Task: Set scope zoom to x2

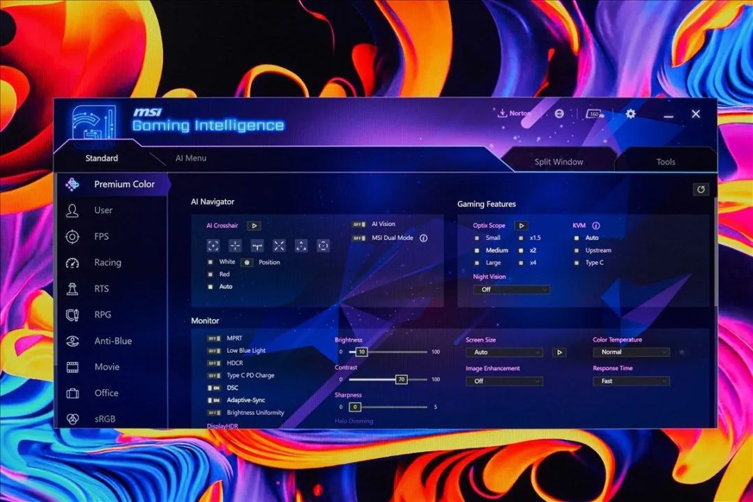Action: 521,250
